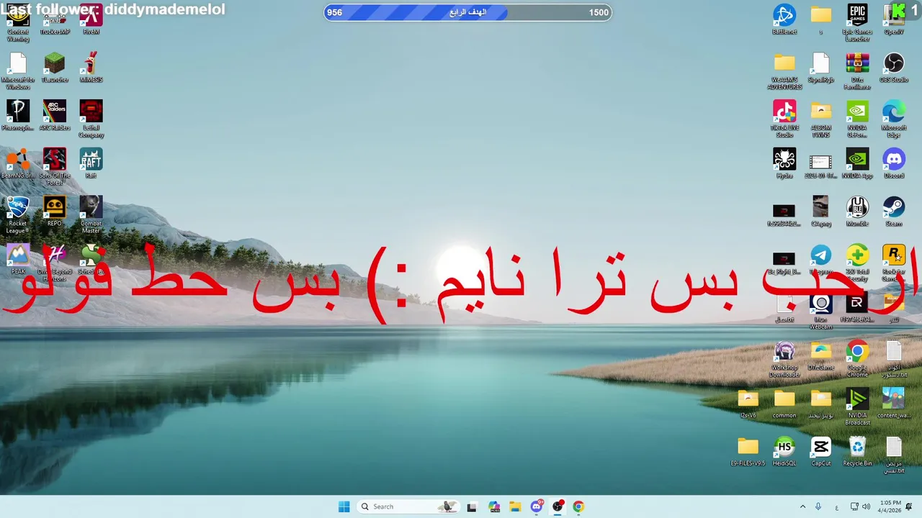922x518 pixels.
Task: Open the volume control in tray
Action: pyautogui.click(x=867, y=506)
